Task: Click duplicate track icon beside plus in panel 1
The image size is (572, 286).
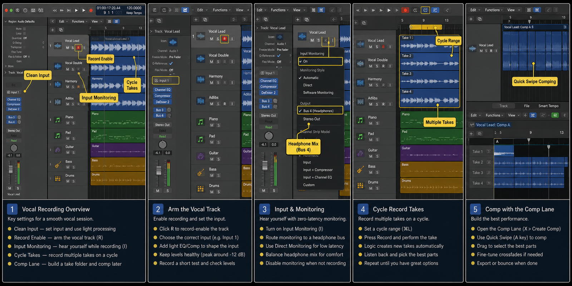Action: [61, 30]
